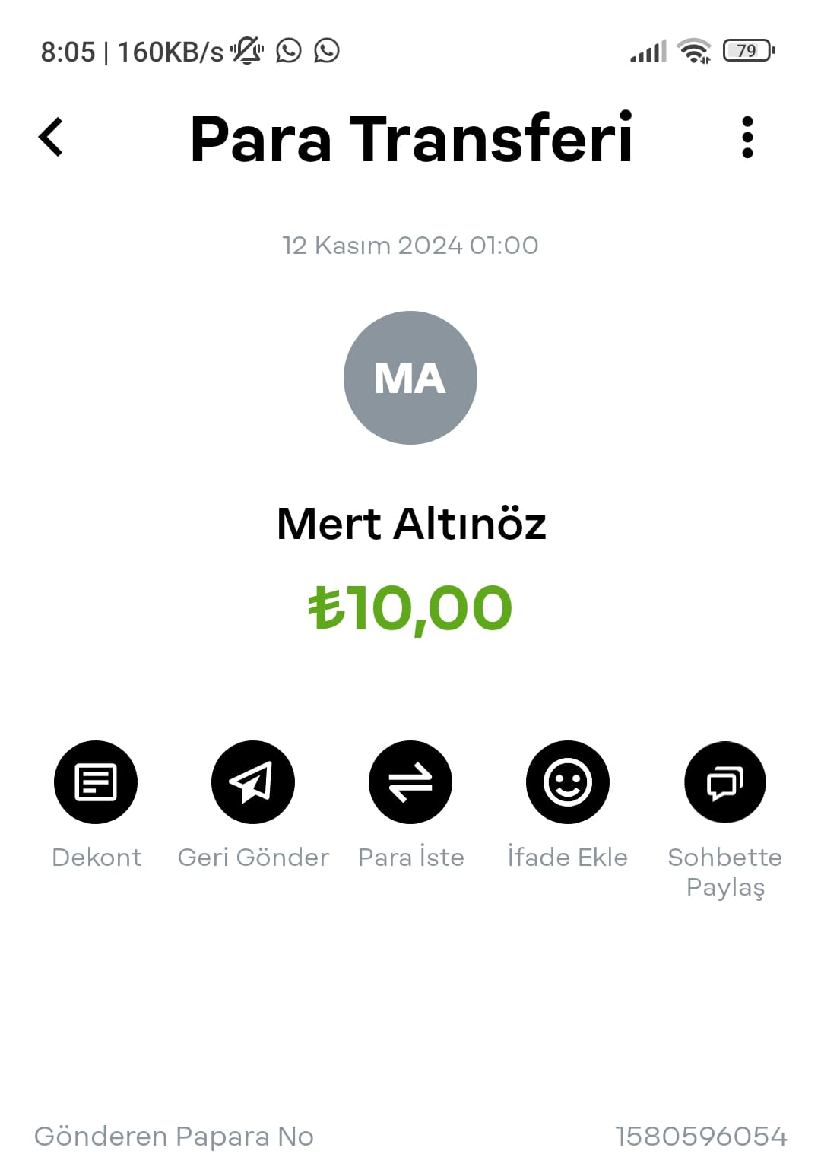This screenshot has width=821, height=1173.
Task: Tap the Para Transferi page title
Action: 411,138
